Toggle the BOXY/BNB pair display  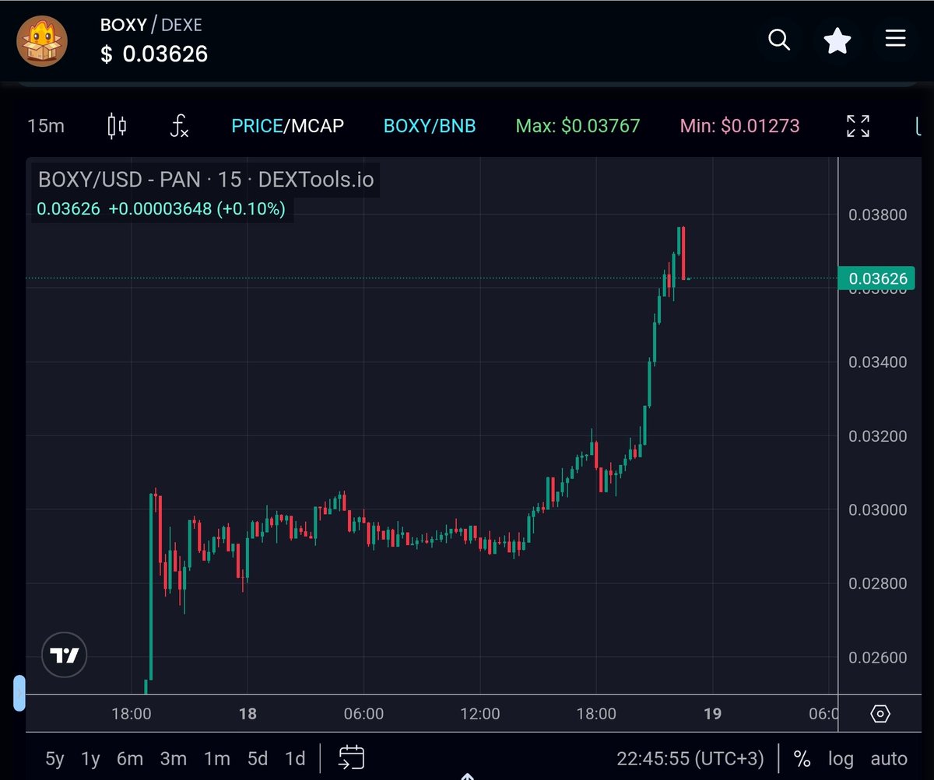430,125
